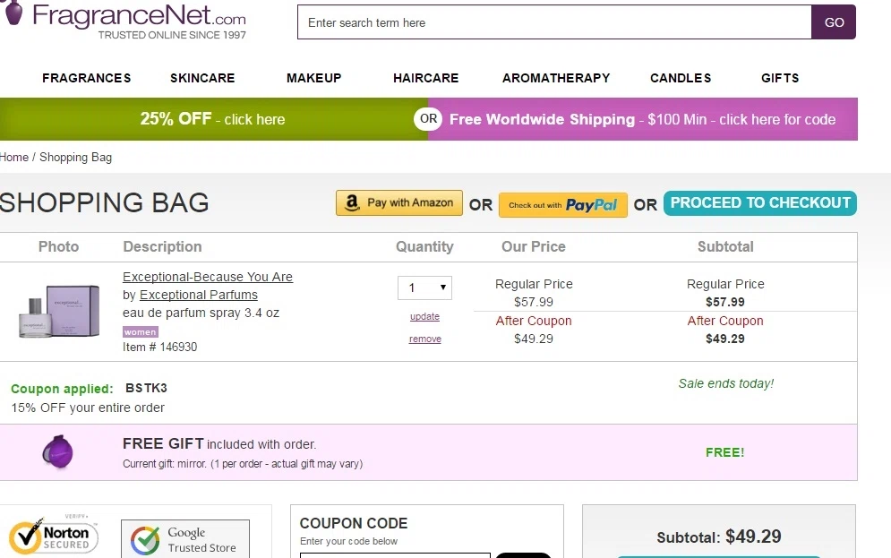Image resolution: width=891 pixels, height=558 pixels.
Task: Open the AROMATHERAPY menu
Action: pyautogui.click(x=556, y=78)
